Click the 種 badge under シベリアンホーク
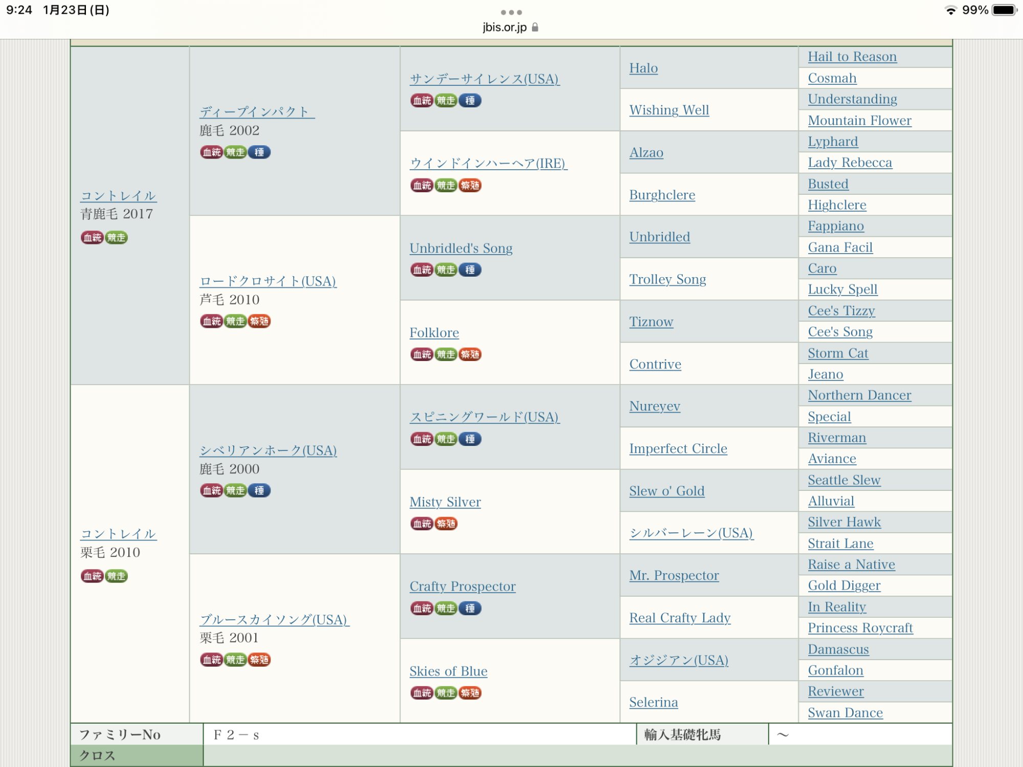1023x767 pixels. [259, 491]
